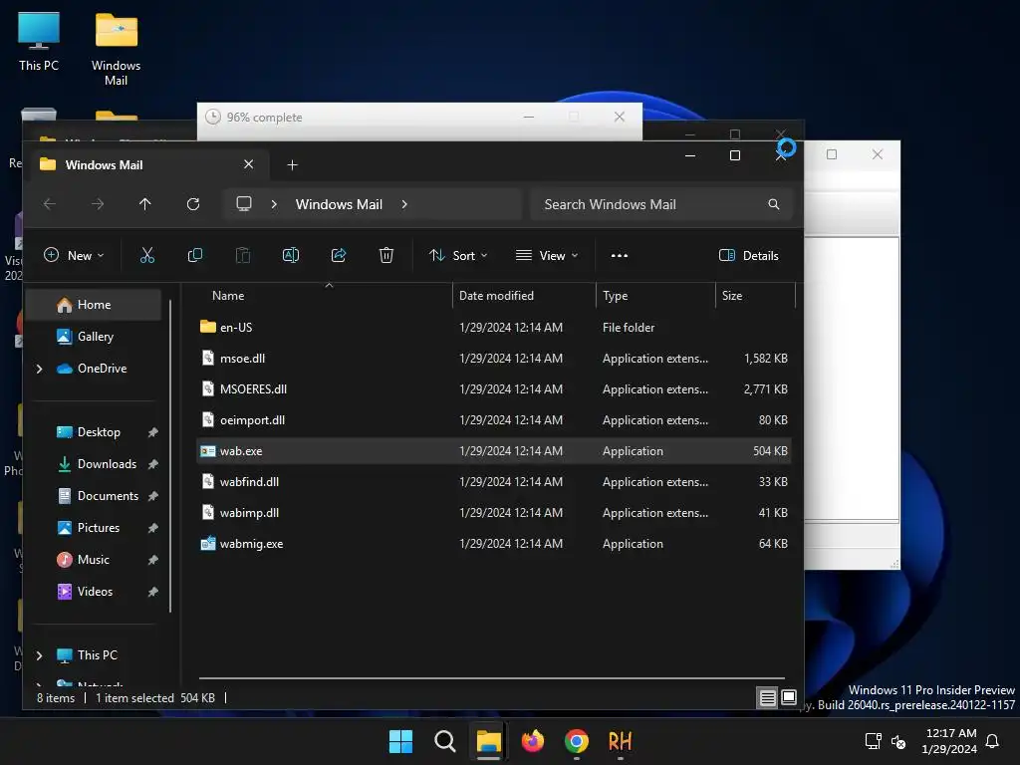Sort by the Name column header
This screenshot has height=765, width=1020.
click(x=325, y=296)
